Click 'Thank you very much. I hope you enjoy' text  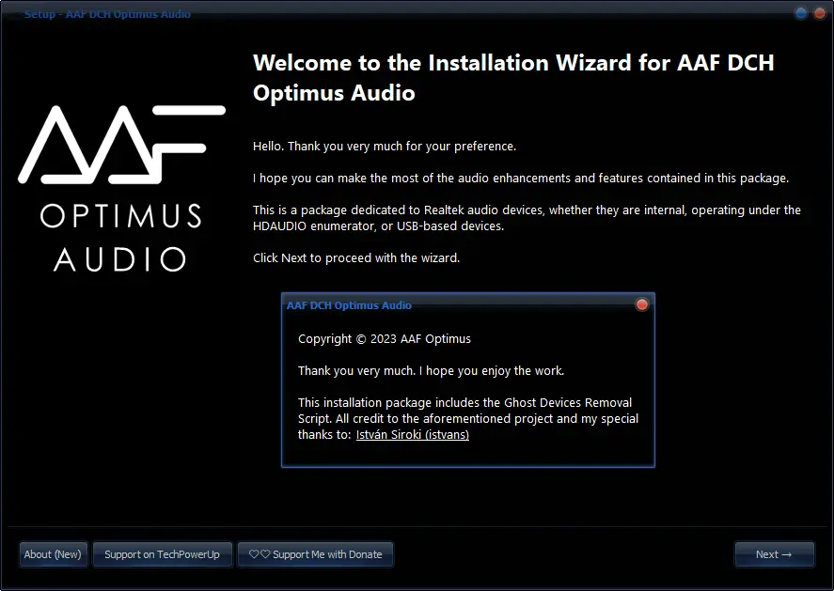click(431, 371)
